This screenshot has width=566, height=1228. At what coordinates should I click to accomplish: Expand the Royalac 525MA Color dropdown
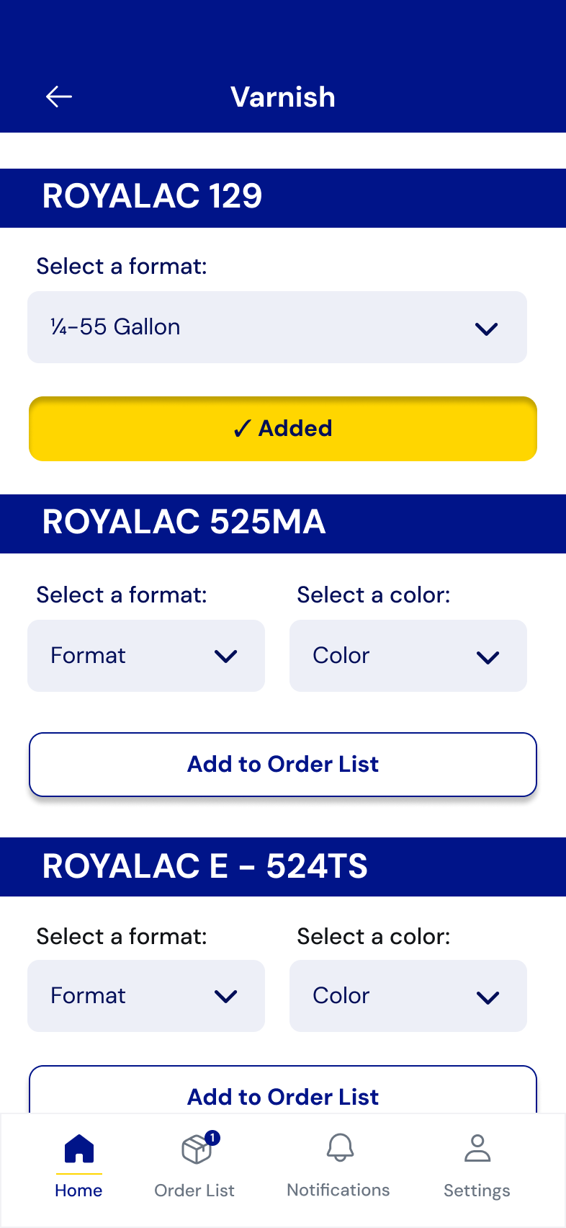click(x=408, y=656)
